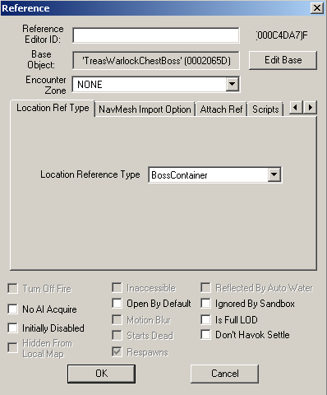Open the Edit Base button

283,60
